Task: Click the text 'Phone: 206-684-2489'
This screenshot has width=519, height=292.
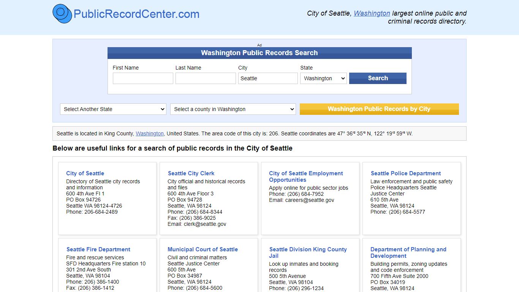Action: coord(92,212)
